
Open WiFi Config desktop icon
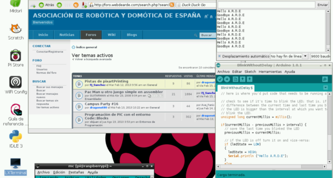16,85
